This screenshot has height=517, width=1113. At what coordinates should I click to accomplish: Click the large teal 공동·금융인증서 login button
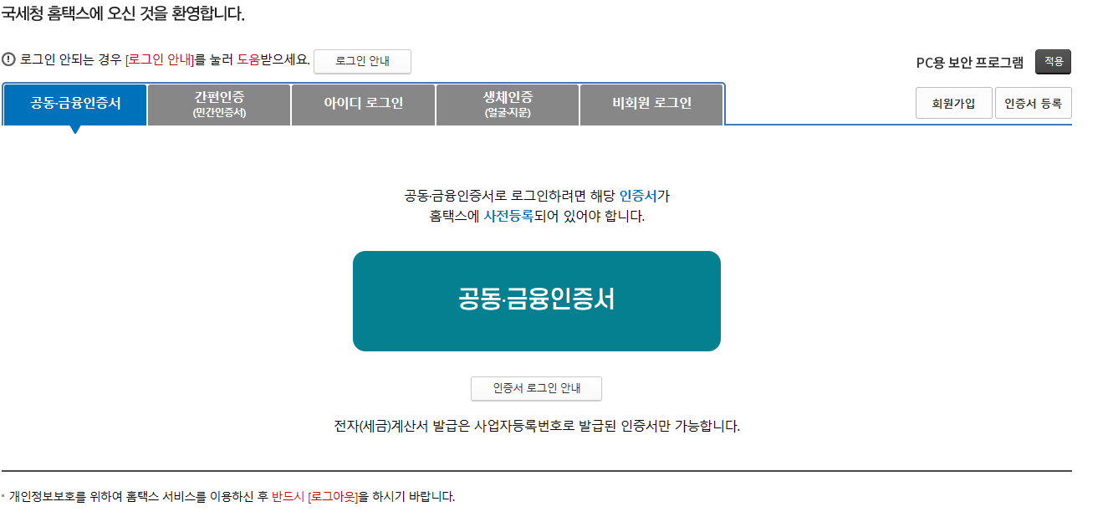pyautogui.click(x=536, y=300)
